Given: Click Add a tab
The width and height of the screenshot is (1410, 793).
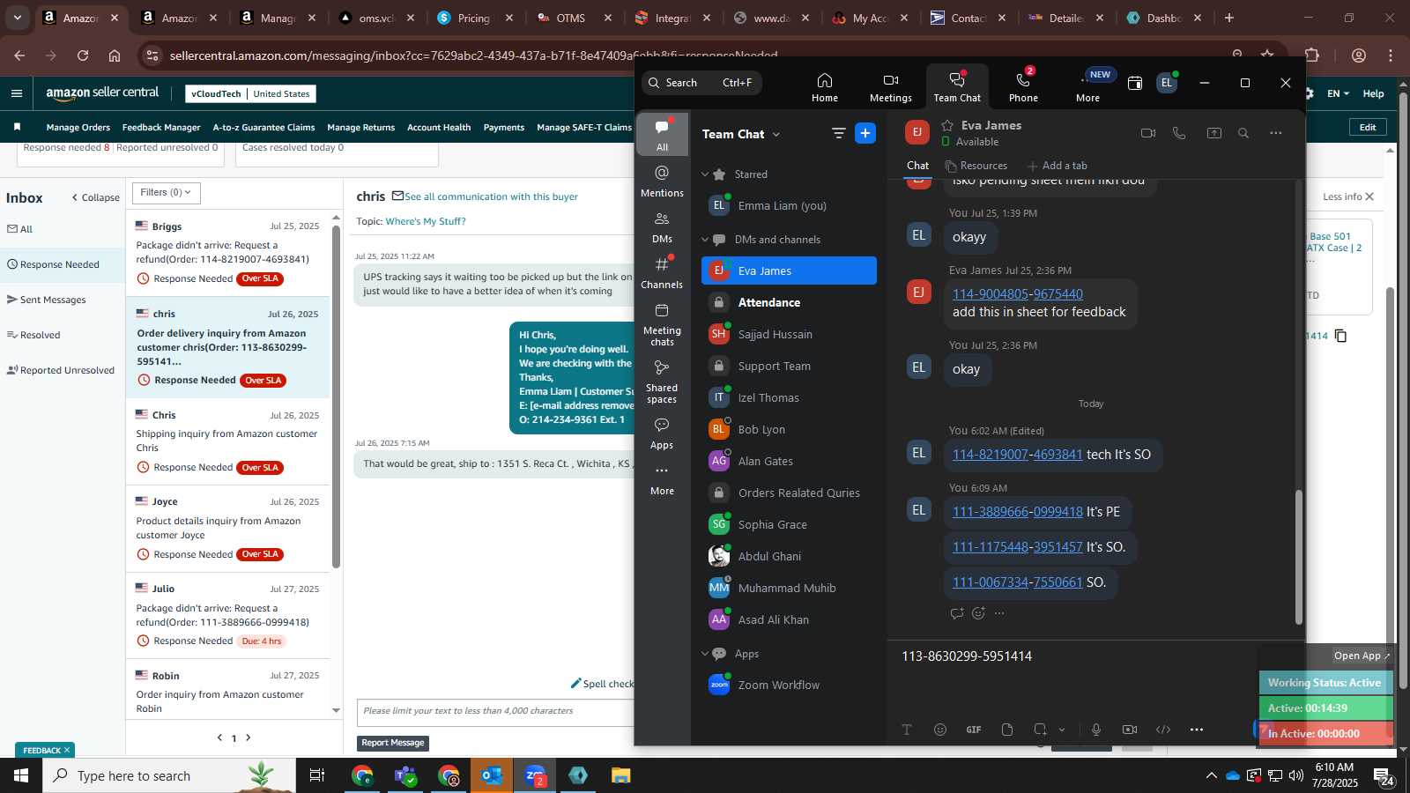Looking at the screenshot, I should coord(1057,166).
